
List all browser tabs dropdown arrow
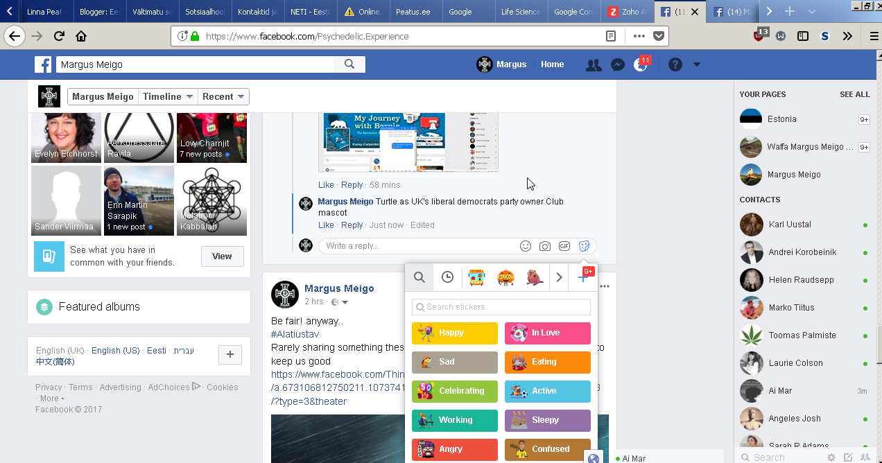pyautogui.click(x=812, y=12)
